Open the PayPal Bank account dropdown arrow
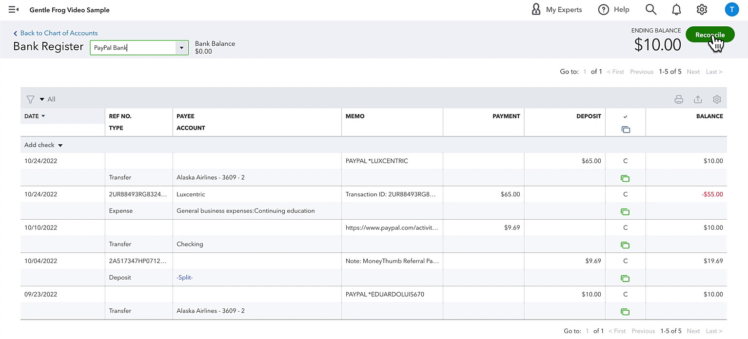This screenshot has height=339, width=748. pyautogui.click(x=181, y=48)
